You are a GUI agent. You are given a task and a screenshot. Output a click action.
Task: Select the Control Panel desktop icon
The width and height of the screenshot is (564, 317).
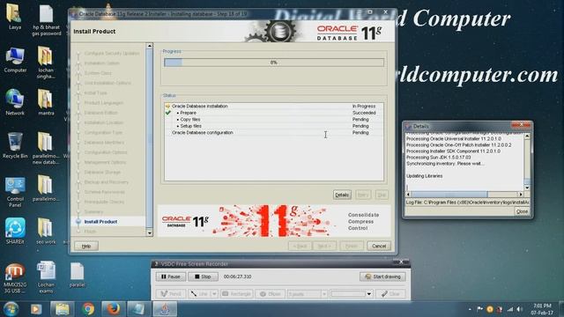click(15, 192)
